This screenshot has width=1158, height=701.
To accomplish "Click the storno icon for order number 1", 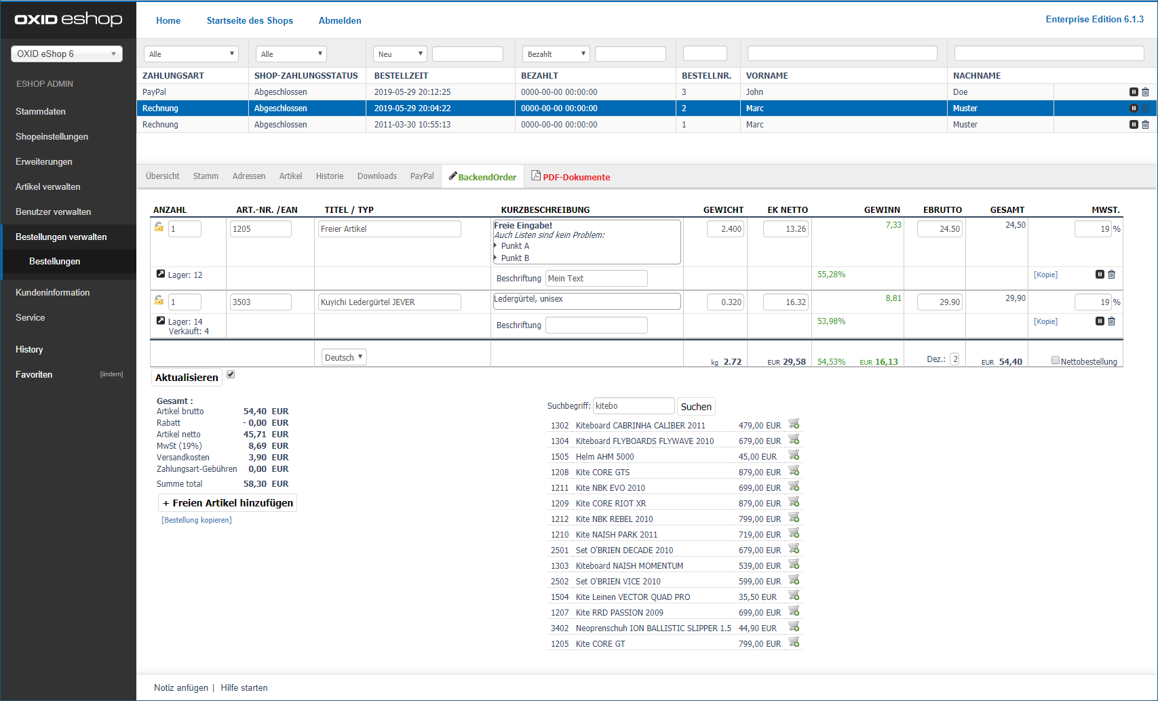I will click(1134, 125).
